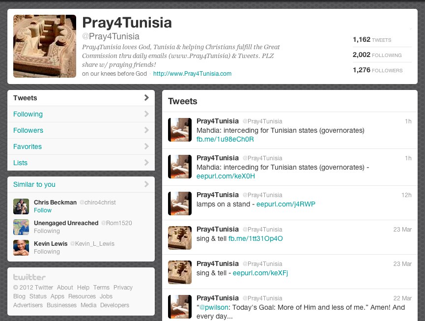The width and height of the screenshot is (425, 321).
Task: Click the chevron next to Following
Action: 146,114
